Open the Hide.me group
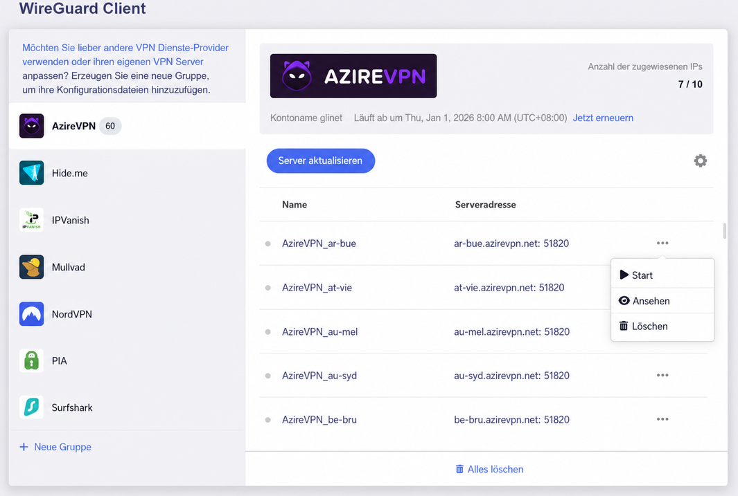The image size is (738, 496). (127, 173)
